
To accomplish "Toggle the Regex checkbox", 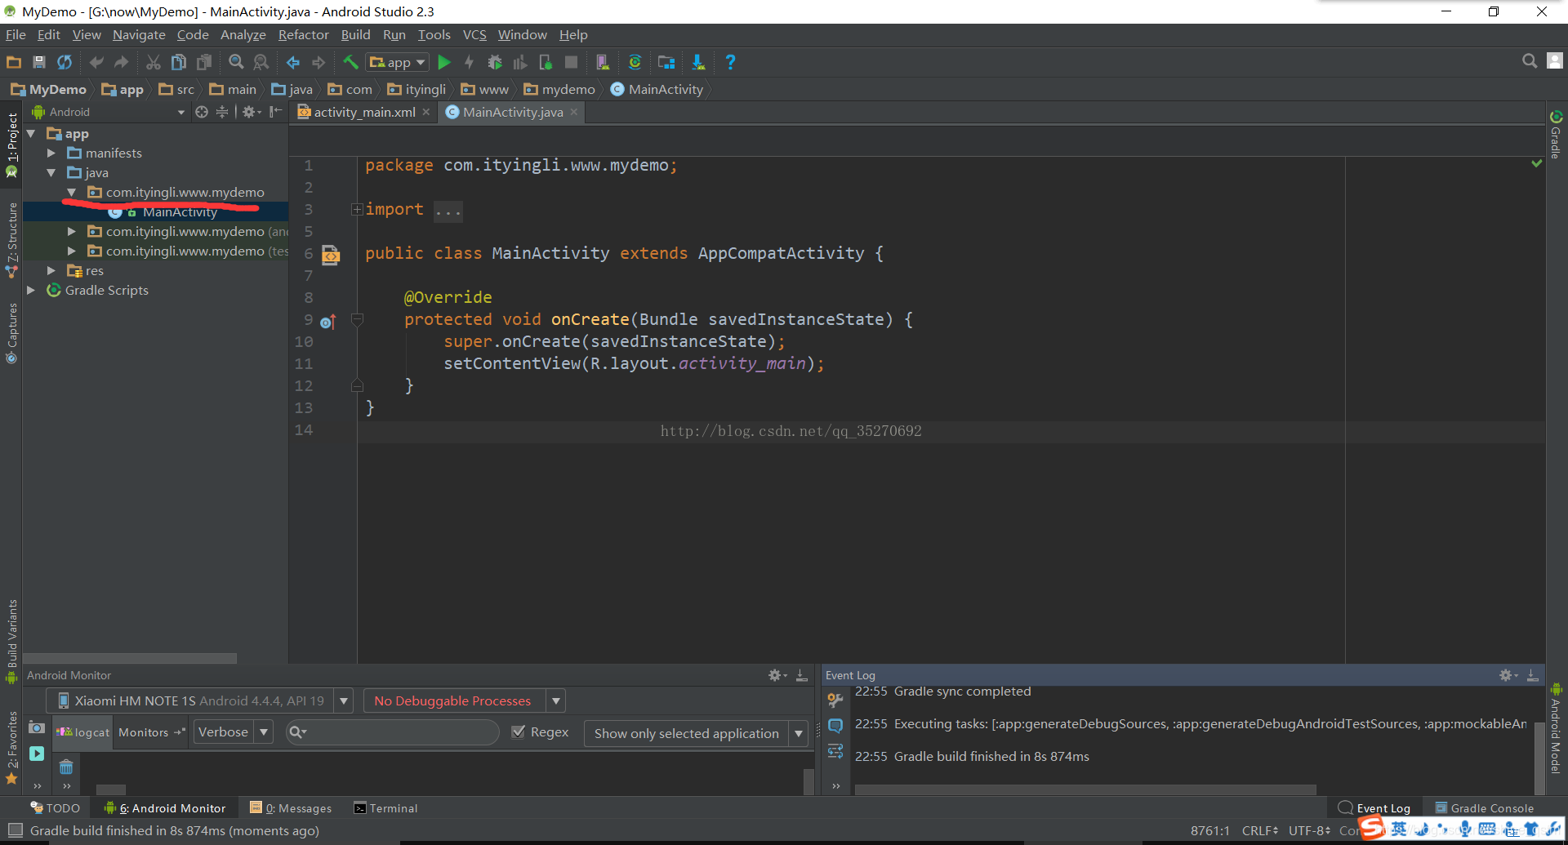I will 518,732.
